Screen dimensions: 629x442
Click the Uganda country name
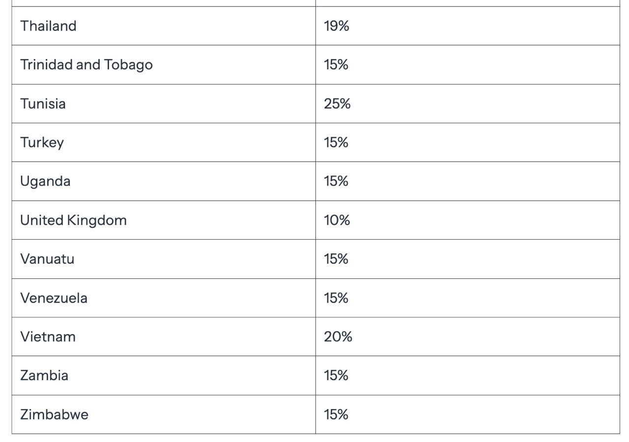point(45,181)
